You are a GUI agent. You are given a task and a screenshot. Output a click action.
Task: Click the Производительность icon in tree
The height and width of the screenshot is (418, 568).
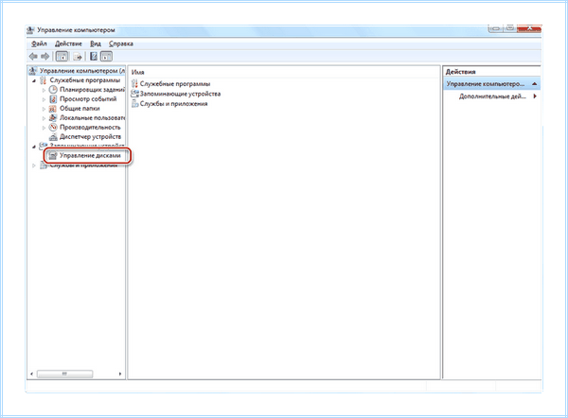[x=53, y=127]
